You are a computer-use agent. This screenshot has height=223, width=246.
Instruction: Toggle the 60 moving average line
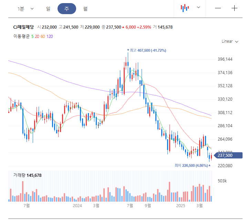43,37
